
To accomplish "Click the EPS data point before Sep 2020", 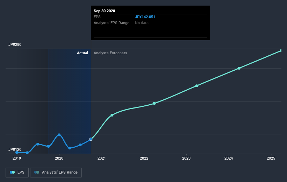I will 80,145.
